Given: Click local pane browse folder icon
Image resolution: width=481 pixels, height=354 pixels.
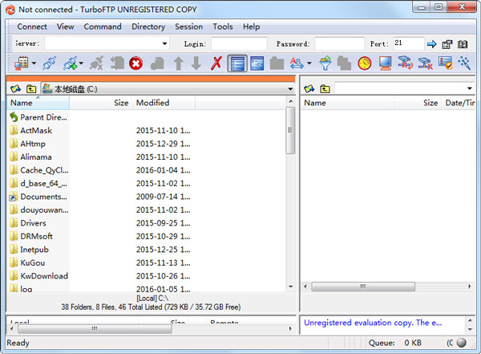Looking at the screenshot, I should coord(16,89).
